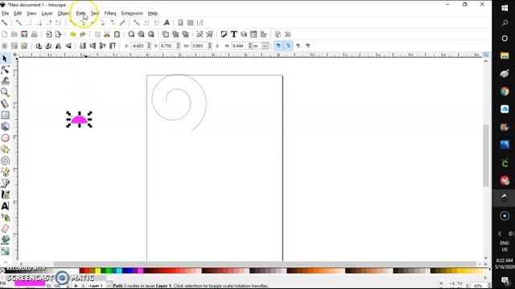Toggle snap to page border button

coord(180,22)
